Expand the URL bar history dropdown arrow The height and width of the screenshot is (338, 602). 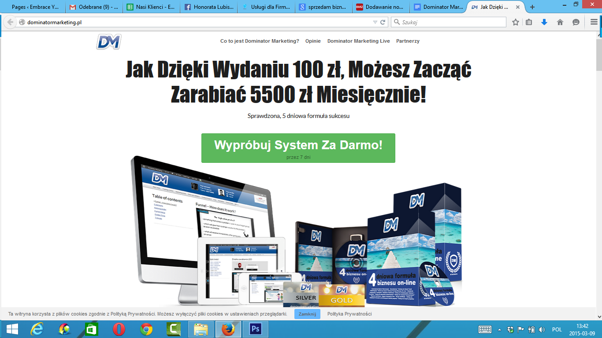(375, 22)
